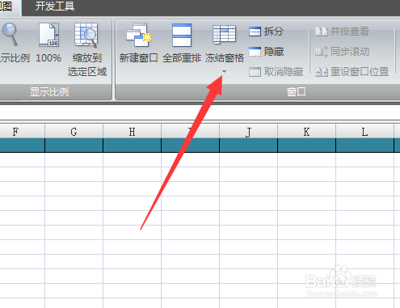Click 并排查看 side-by-side view
Image resolution: width=400 pixels, height=308 pixels.
[x=342, y=32]
